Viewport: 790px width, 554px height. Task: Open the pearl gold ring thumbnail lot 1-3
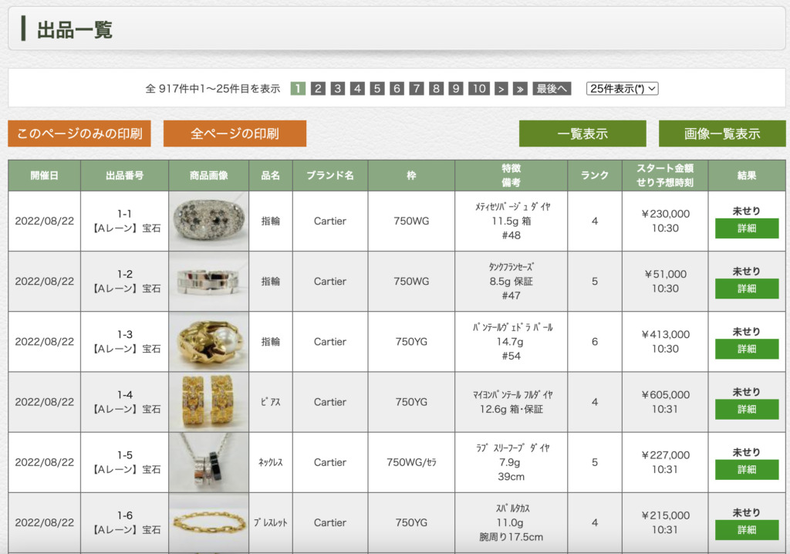tap(208, 342)
